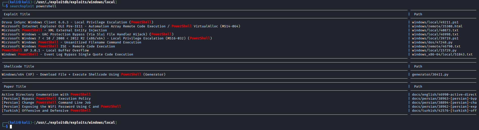Click path windows/dos/47248.py

pos(432,42)
